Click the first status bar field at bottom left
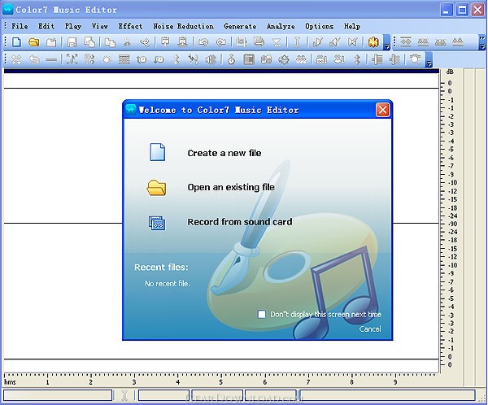This screenshot has height=405, width=488. (x=58, y=395)
